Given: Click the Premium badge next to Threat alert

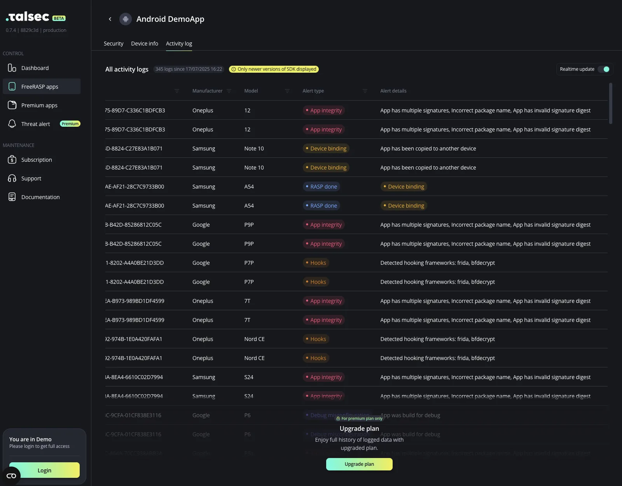Looking at the screenshot, I should pyautogui.click(x=70, y=124).
